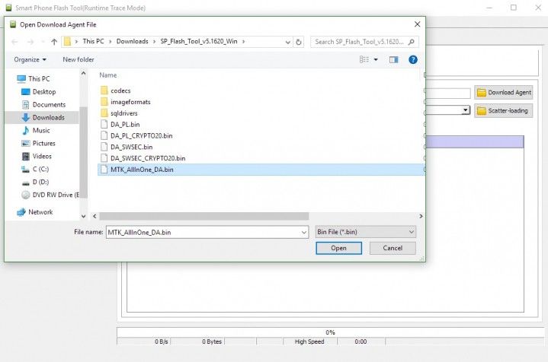Refresh the SP_Flash_Tool folder listing
548x362 pixels.
pyautogui.click(x=299, y=42)
